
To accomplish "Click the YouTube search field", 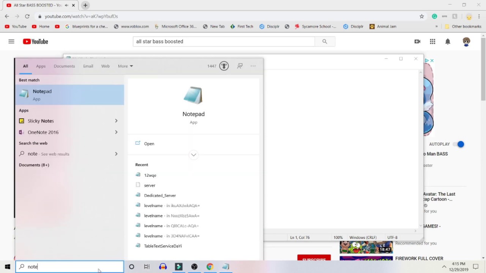I will (x=224, y=41).
